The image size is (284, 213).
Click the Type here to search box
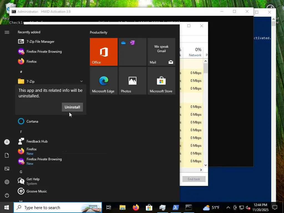point(58,207)
